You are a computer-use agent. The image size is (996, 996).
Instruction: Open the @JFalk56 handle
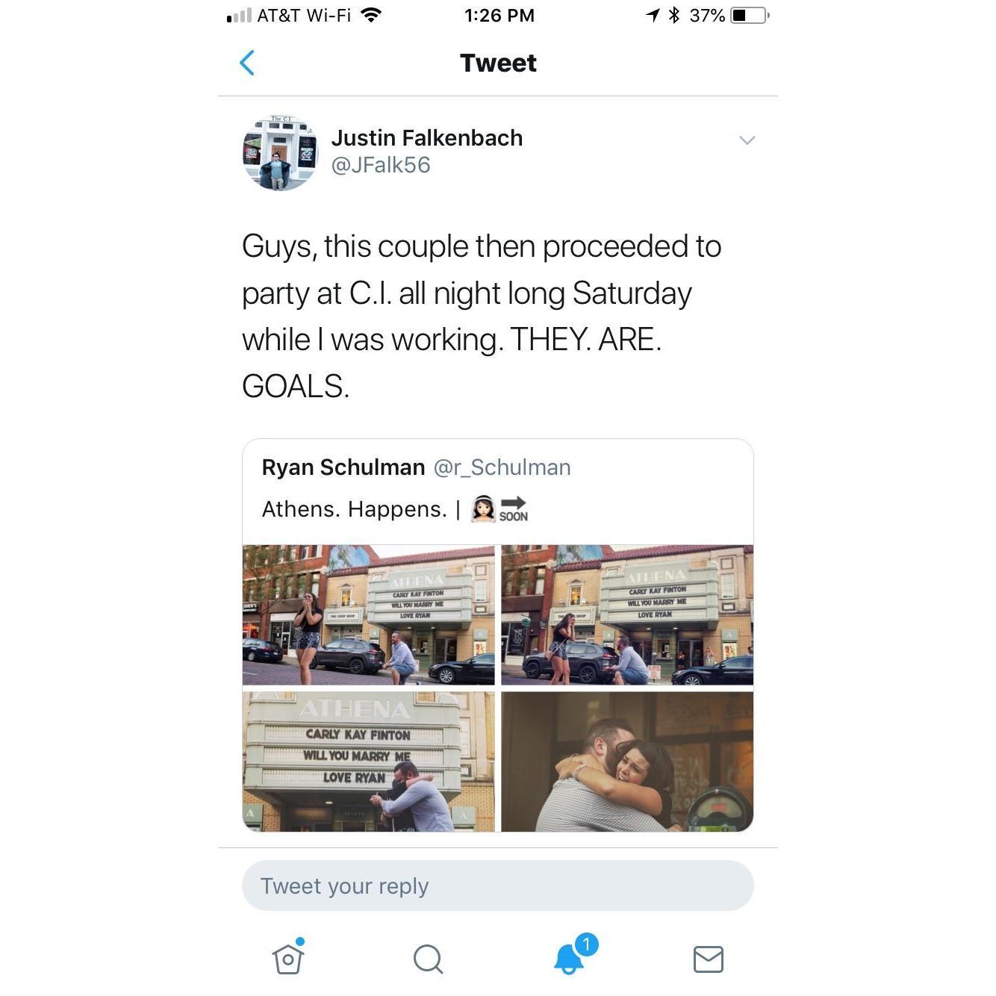tap(381, 165)
